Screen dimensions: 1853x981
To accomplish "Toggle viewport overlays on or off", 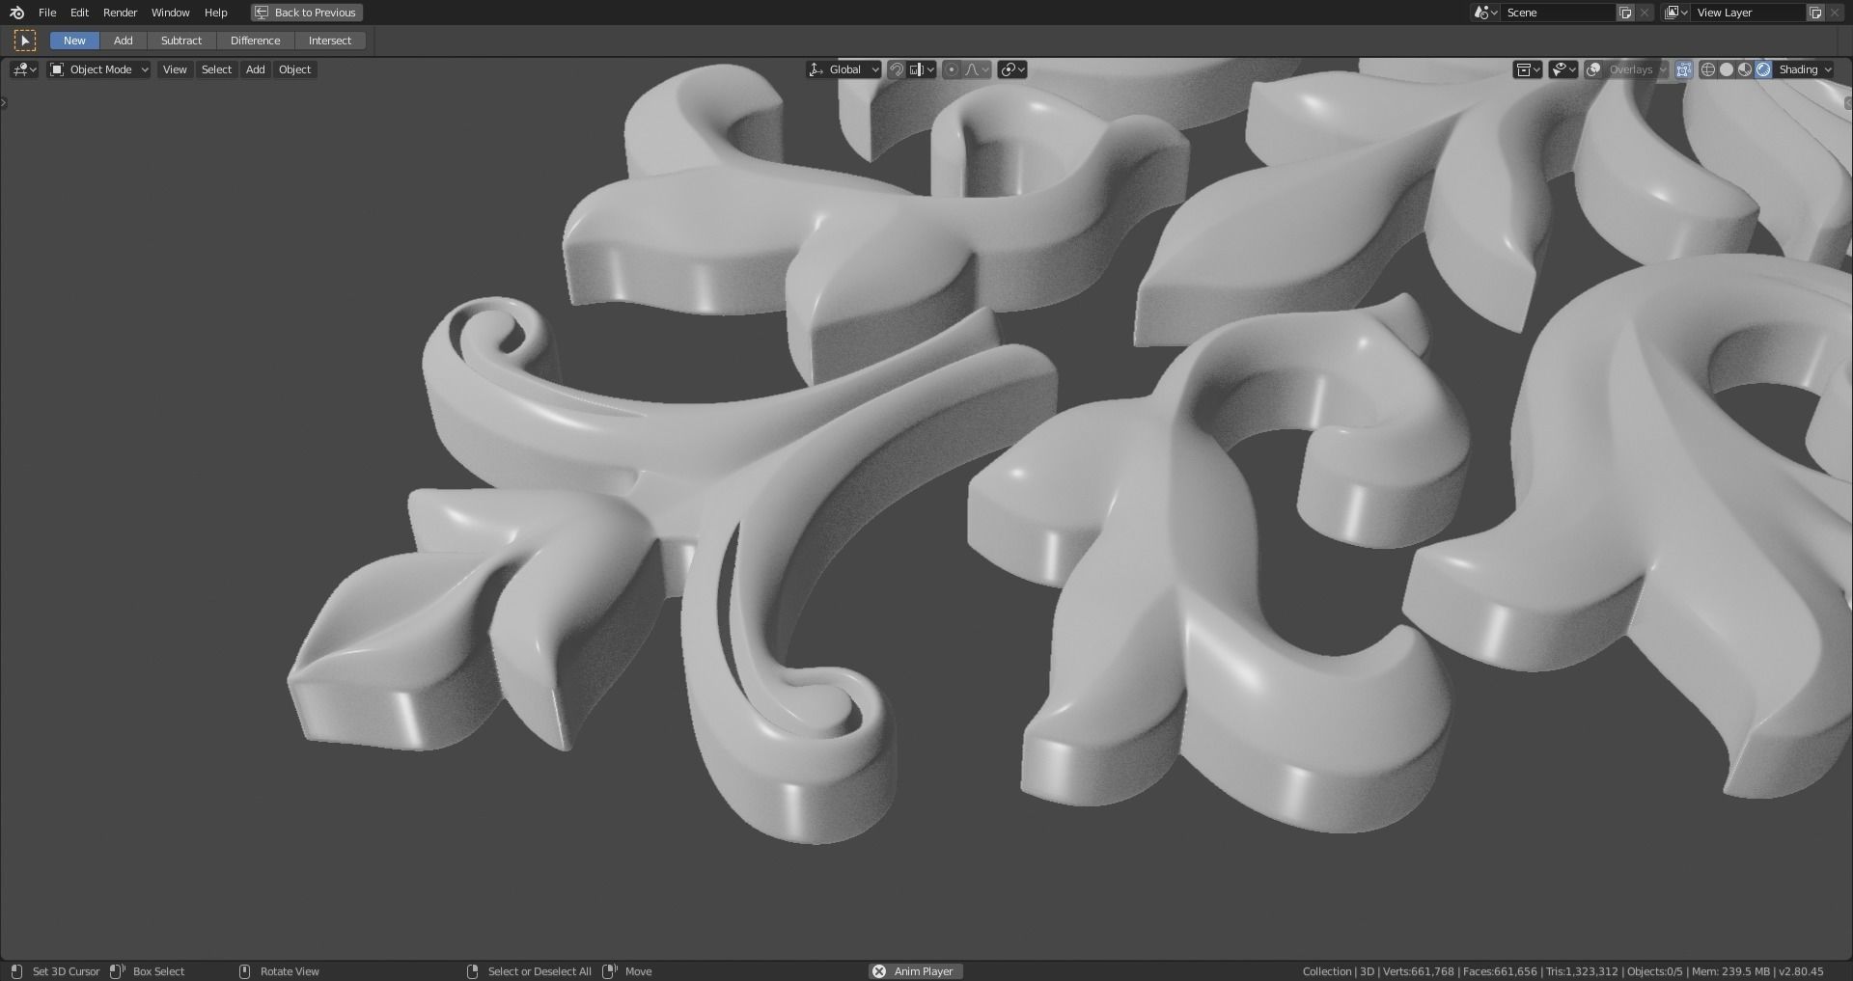I will pos(1594,69).
